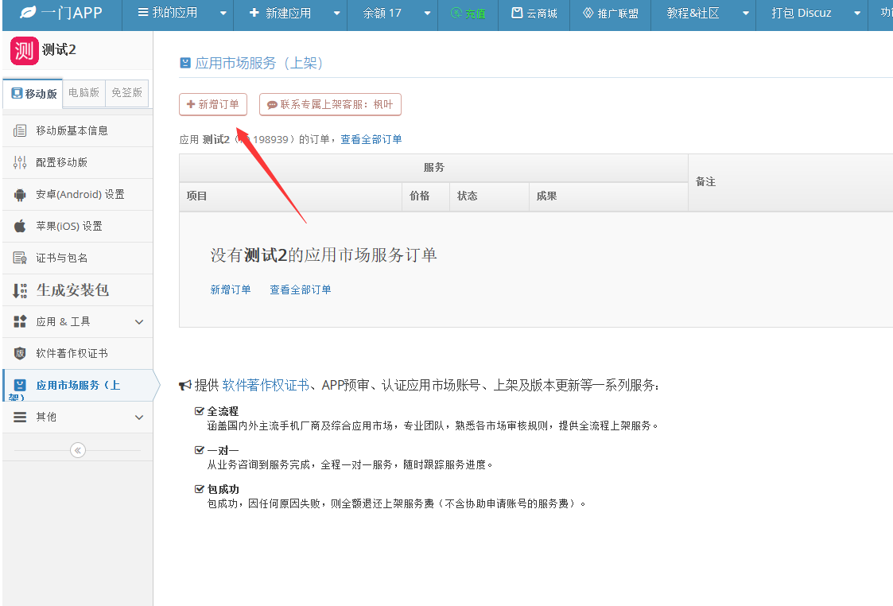Click the 推广联盟 diamond icon

point(588,13)
